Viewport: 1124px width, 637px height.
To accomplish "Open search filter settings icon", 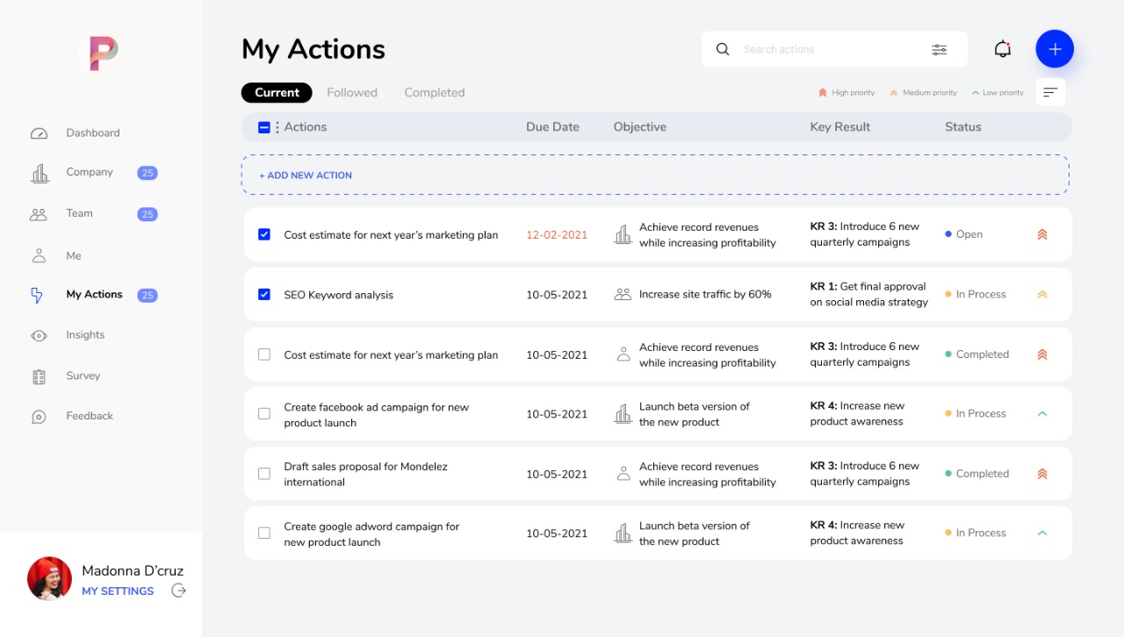I will pyautogui.click(x=939, y=50).
